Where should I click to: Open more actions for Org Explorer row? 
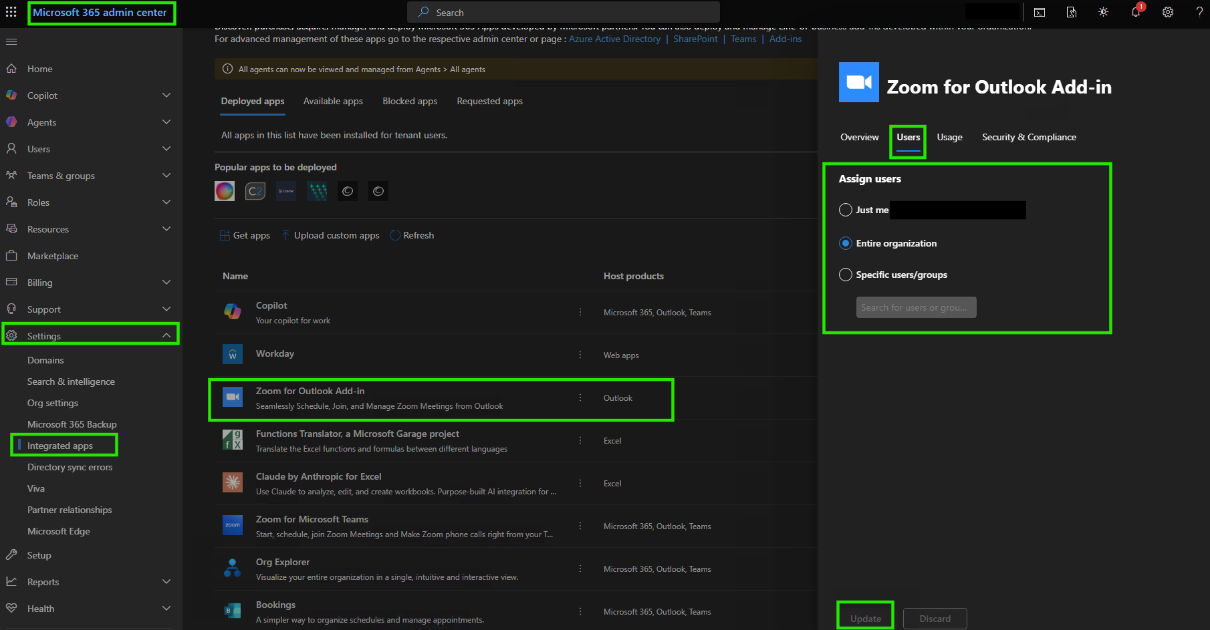pos(580,569)
